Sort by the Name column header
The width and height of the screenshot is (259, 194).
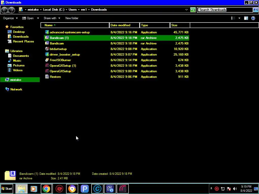point(75,25)
